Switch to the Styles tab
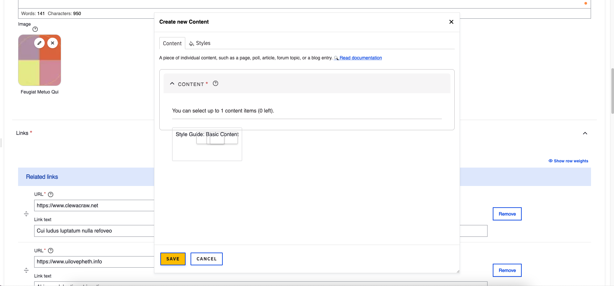This screenshot has width=614, height=286. (200, 43)
